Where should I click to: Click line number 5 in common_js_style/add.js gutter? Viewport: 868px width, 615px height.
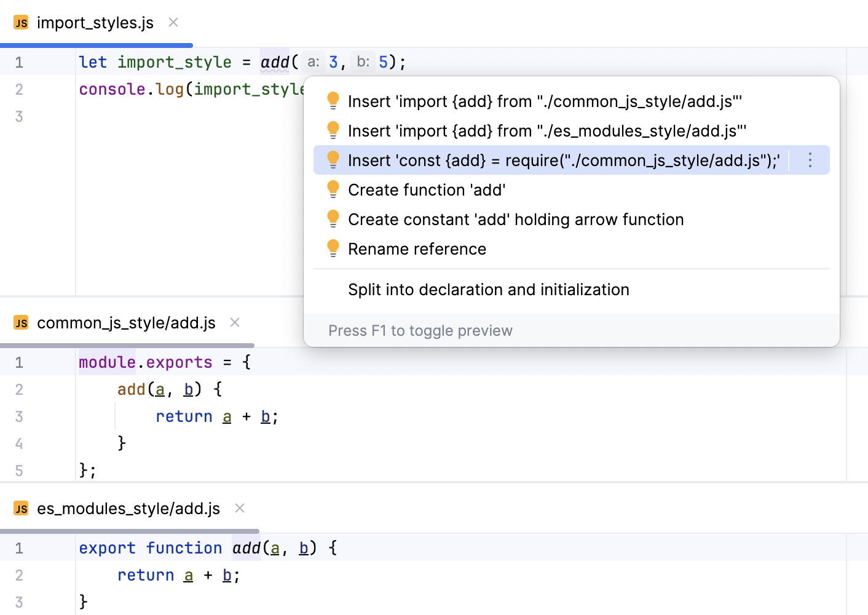[19, 470]
